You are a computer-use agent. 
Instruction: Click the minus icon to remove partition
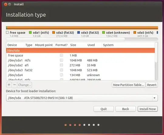[15, 85]
